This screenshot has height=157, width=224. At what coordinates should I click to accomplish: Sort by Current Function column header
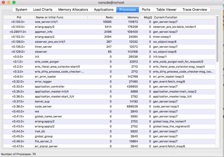pyautogui.click(x=184, y=17)
